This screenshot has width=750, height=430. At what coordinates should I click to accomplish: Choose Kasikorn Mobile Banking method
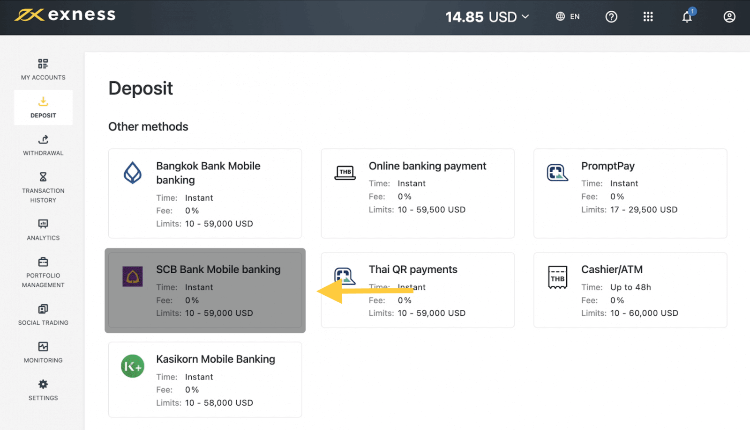pos(205,379)
